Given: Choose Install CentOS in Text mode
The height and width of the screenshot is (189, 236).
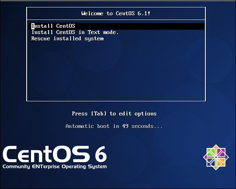Looking at the screenshot, I should click(75, 32).
